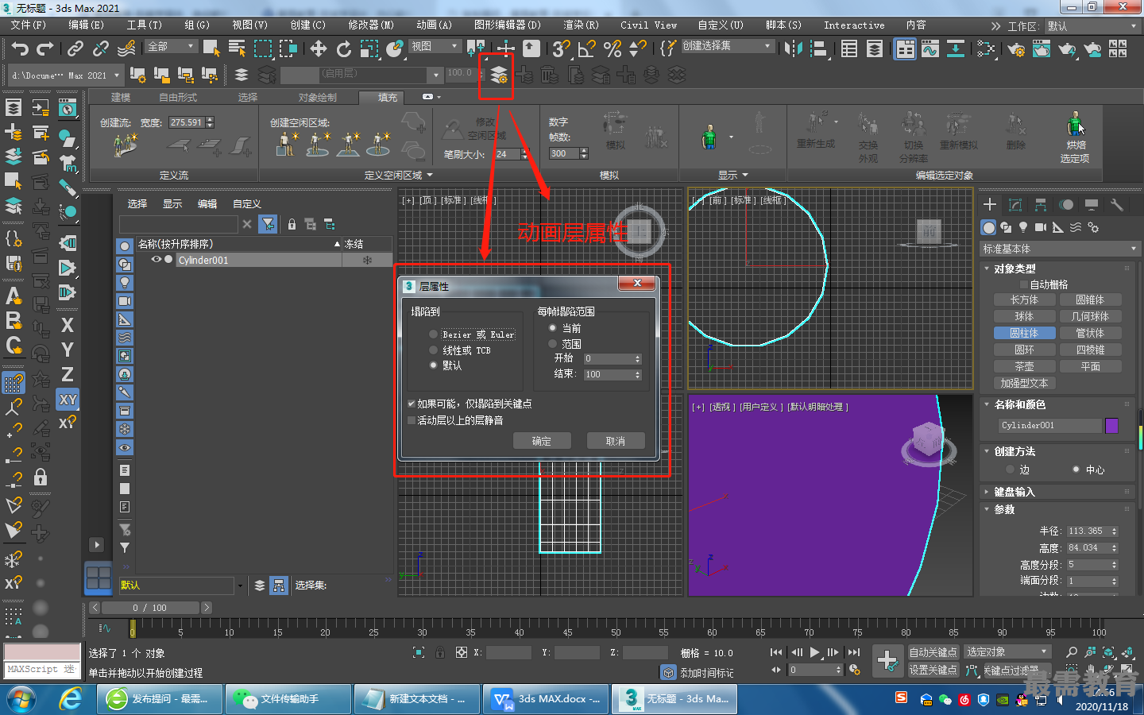The width and height of the screenshot is (1144, 715).
Task: Select the Cameras category icon
Action: pos(1041,227)
